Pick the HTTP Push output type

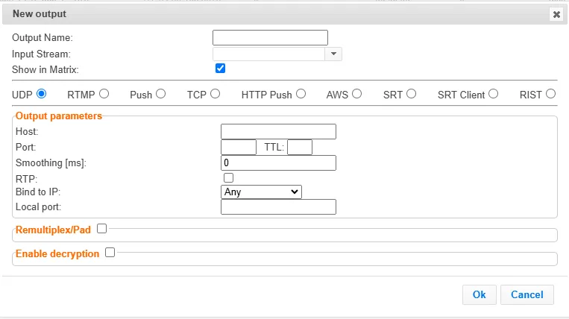(301, 94)
